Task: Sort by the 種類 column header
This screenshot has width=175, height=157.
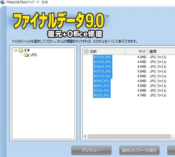Action: coord(153,51)
